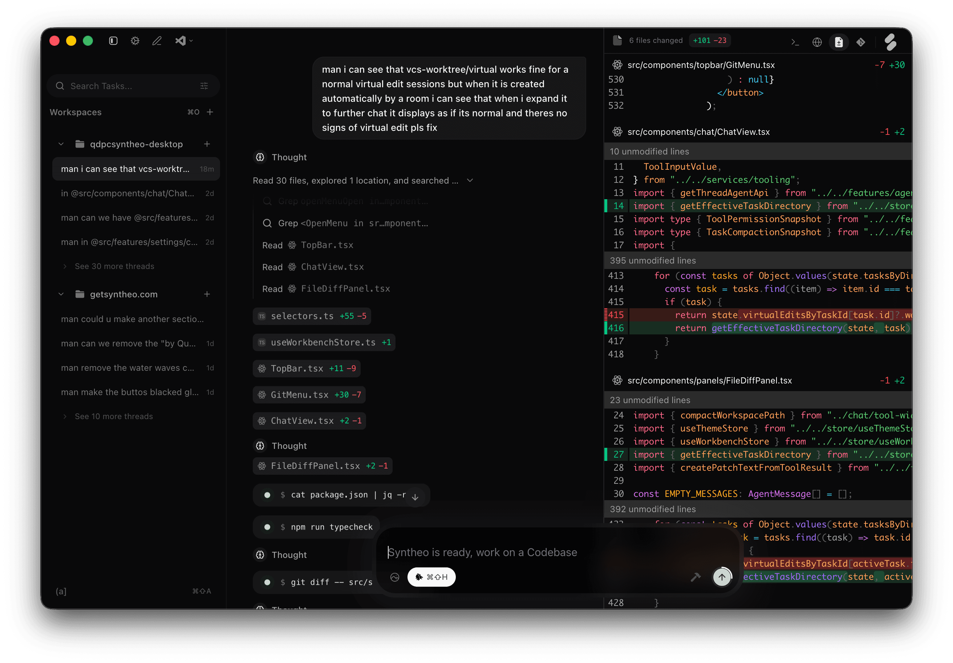Open Read FileDiffPanel.tsx entry
Image resolution: width=953 pixels, height=663 pixels.
(x=326, y=289)
